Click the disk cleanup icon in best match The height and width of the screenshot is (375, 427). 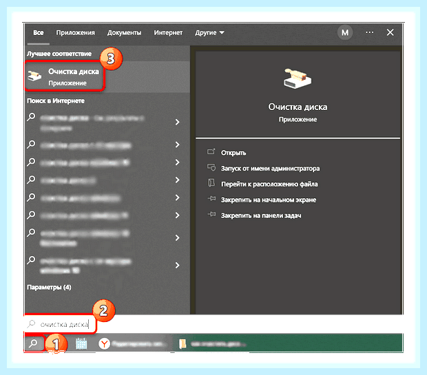[34, 76]
